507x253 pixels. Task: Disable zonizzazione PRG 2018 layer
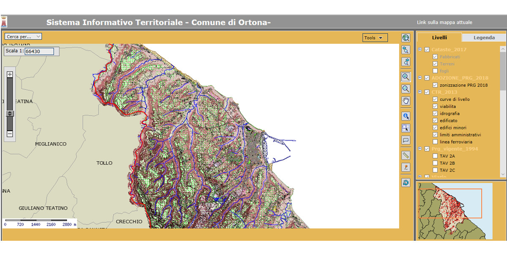pos(435,85)
